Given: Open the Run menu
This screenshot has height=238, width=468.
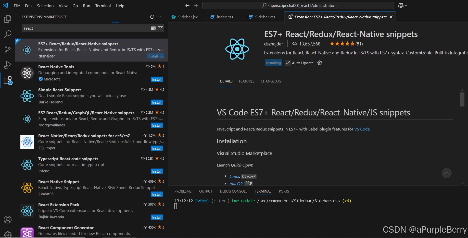Looking at the screenshot, I should pos(86,6).
